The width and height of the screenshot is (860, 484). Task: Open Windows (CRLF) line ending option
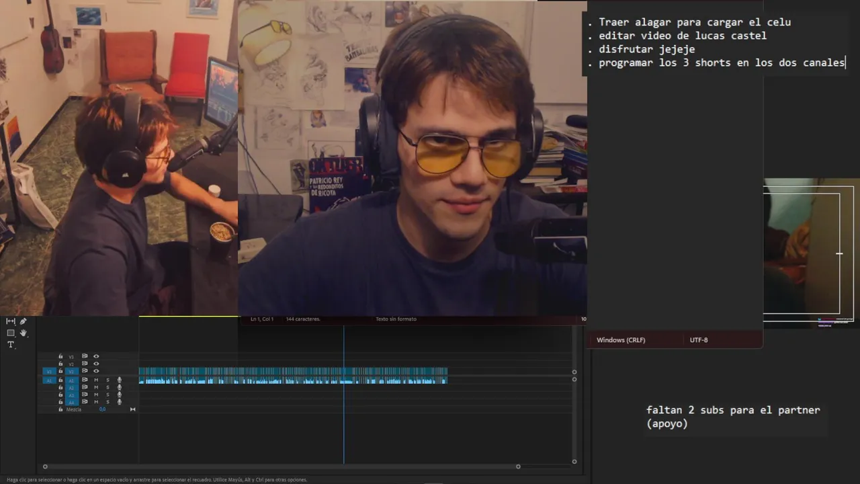click(x=621, y=340)
